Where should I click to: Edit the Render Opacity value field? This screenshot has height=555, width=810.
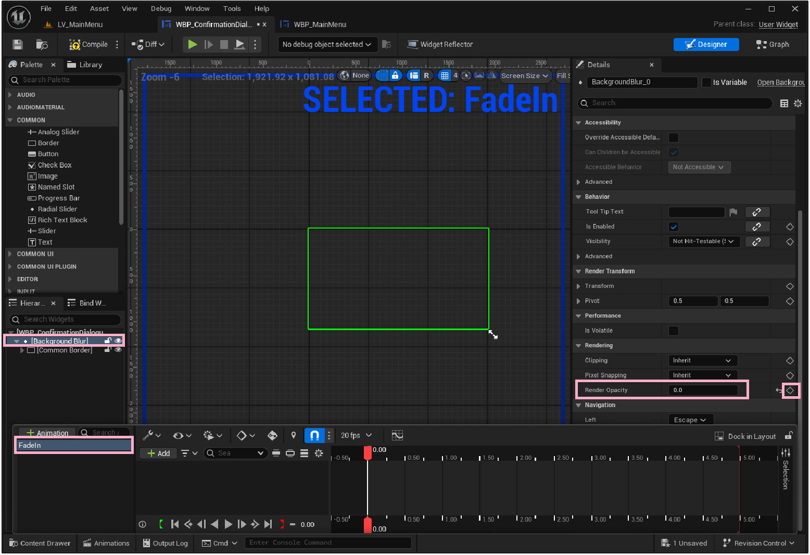tap(703, 390)
